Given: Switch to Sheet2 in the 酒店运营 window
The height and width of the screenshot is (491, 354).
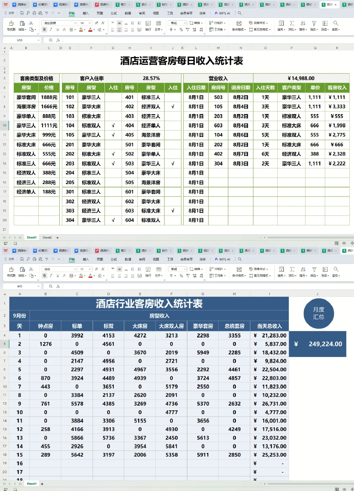Looking at the screenshot, I should [x=47, y=237].
